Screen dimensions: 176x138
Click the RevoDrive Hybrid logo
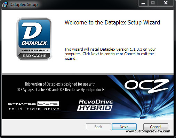tap(95, 105)
